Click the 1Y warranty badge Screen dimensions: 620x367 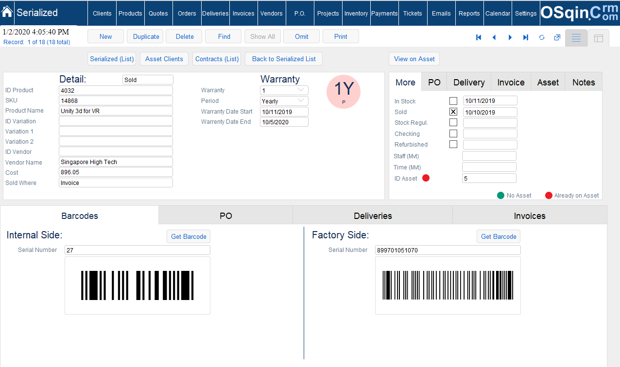click(344, 92)
